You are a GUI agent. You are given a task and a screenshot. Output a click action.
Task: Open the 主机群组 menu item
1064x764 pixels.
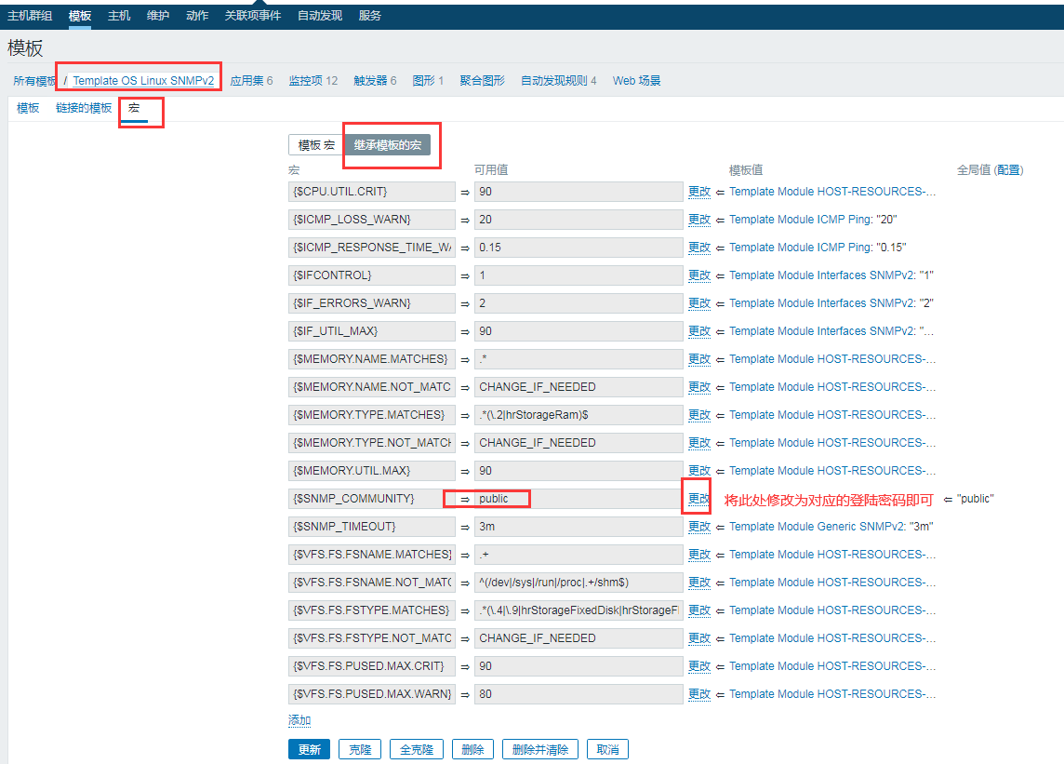(30, 16)
